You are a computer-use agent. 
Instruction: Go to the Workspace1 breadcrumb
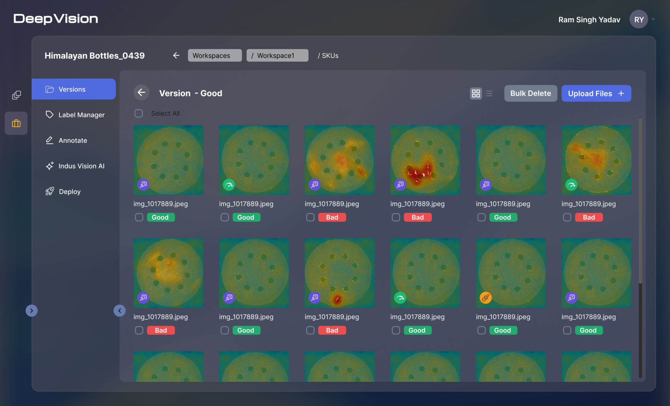[x=277, y=56]
